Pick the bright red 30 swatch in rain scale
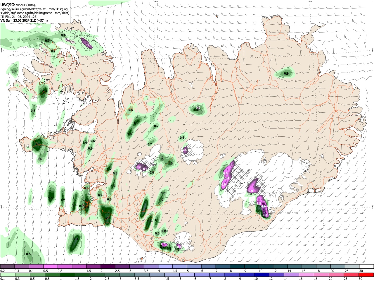 click(x=366, y=275)
